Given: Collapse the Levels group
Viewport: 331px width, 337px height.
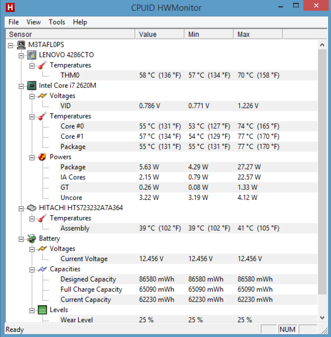Looking at the screenshot, I should click(x=32, y=311).
